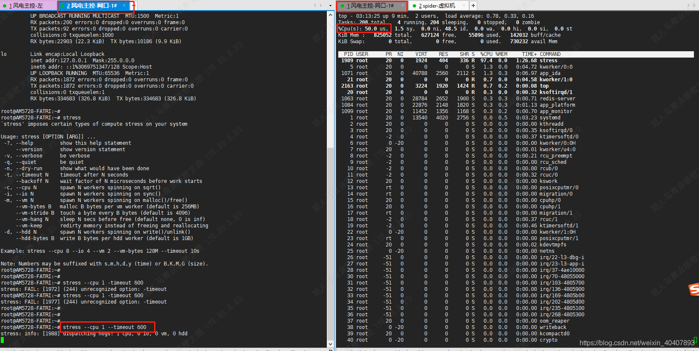Viewport: 699px width, 351px height.
Task: Select the '1 风电主控-网口-1#' tab in right pane
Action: click(372, 6)
